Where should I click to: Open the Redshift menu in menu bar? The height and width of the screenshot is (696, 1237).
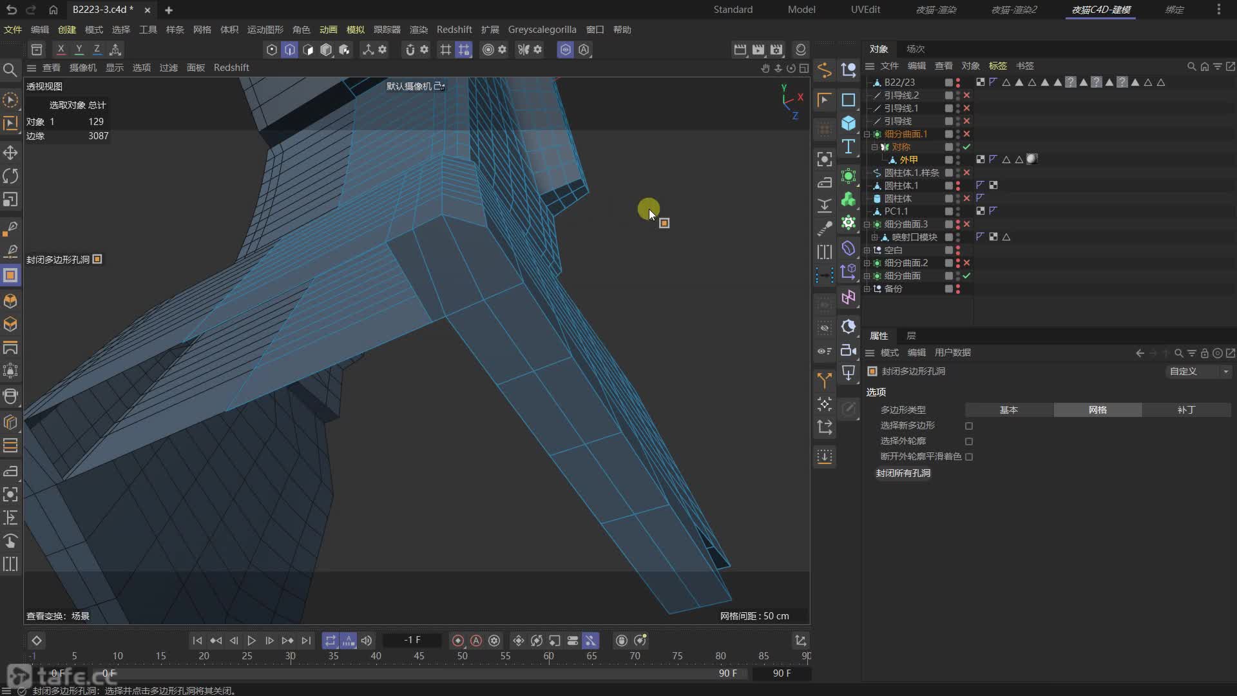click(454, 30)
